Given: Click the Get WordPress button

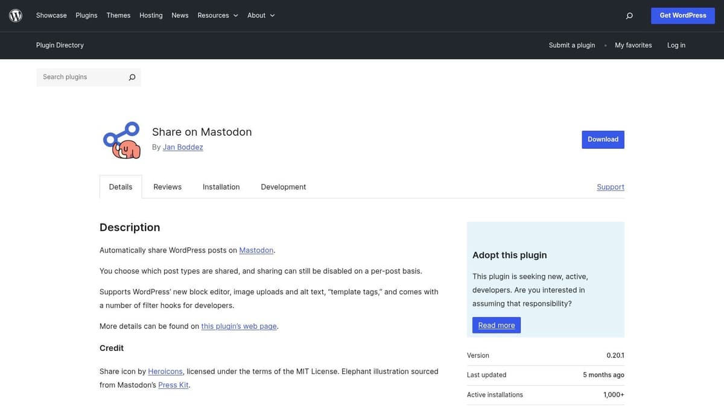Looking at the screenshot, I should [683, 16].
